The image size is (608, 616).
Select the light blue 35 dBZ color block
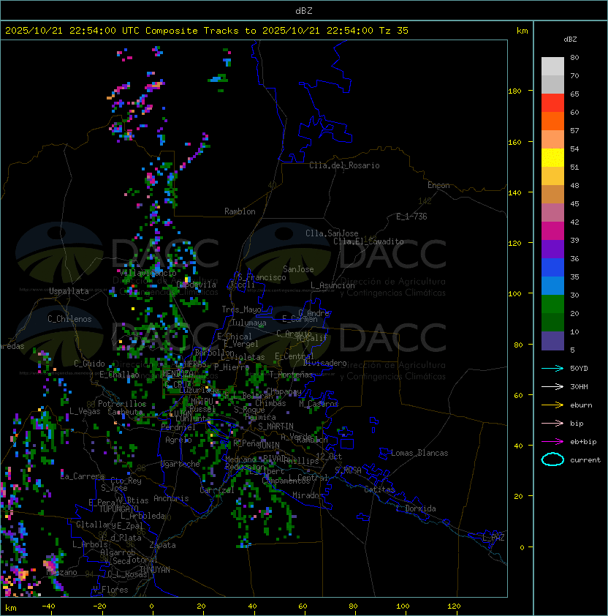[552, 285]
